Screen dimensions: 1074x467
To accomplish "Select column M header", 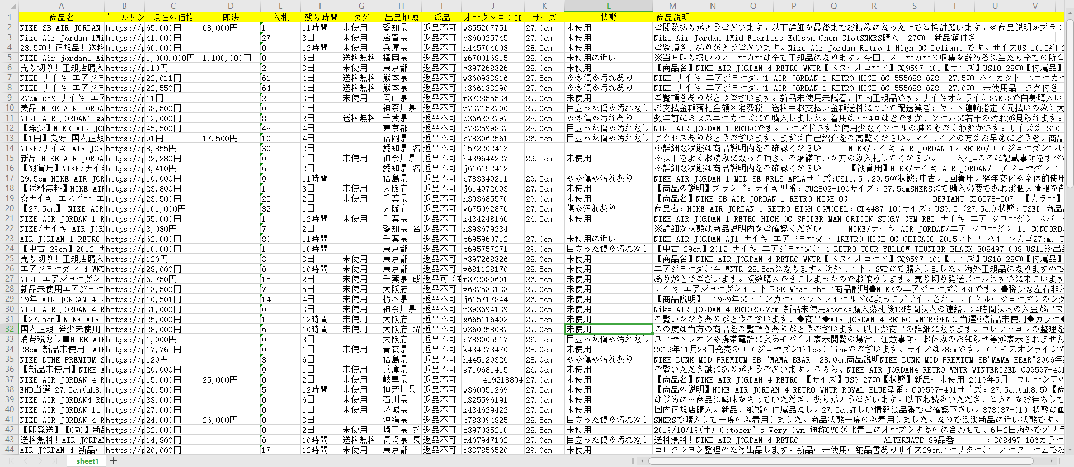I will pyautogui.click(x=673, y=6).
